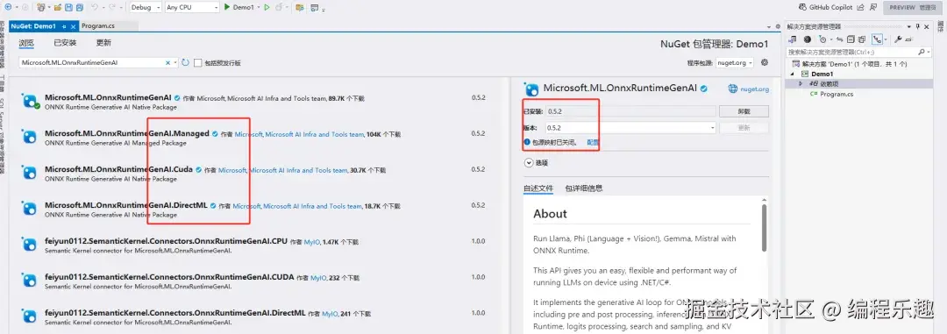Click Preview Selected Items icon
The image size is (947, 334).
pyautogui.click(x=909, y=39)
